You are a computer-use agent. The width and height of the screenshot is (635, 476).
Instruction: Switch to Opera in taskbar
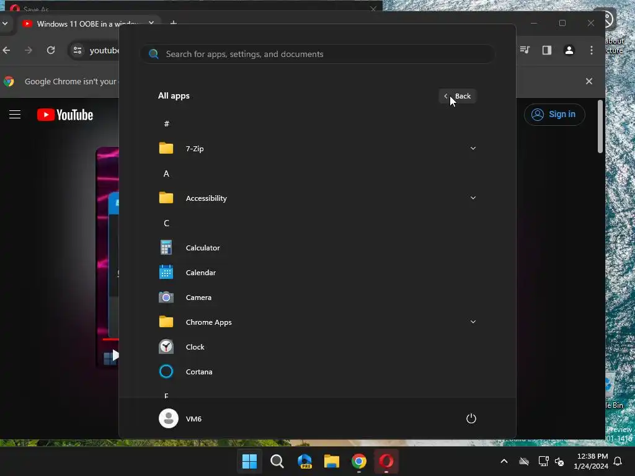click(386, 461)
